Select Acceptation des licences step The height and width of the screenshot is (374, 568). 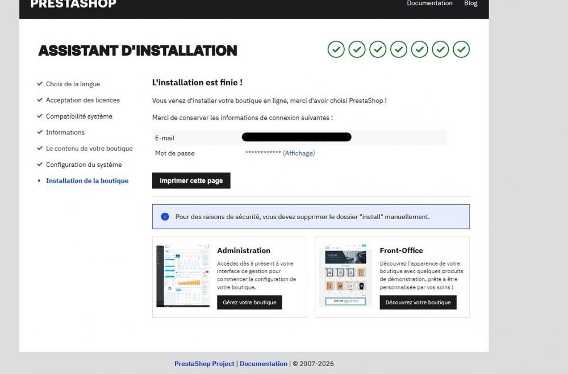tap(82, 100)
